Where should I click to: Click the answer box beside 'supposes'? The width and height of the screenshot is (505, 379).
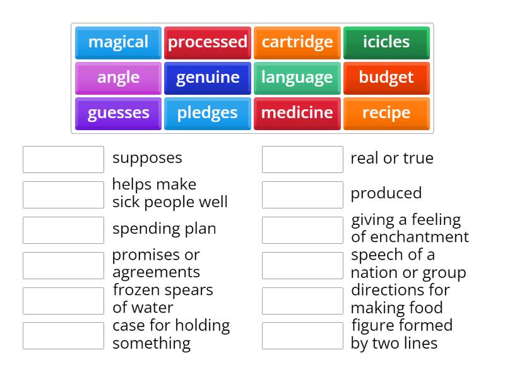pyautogui.click(x=63, y=159)
